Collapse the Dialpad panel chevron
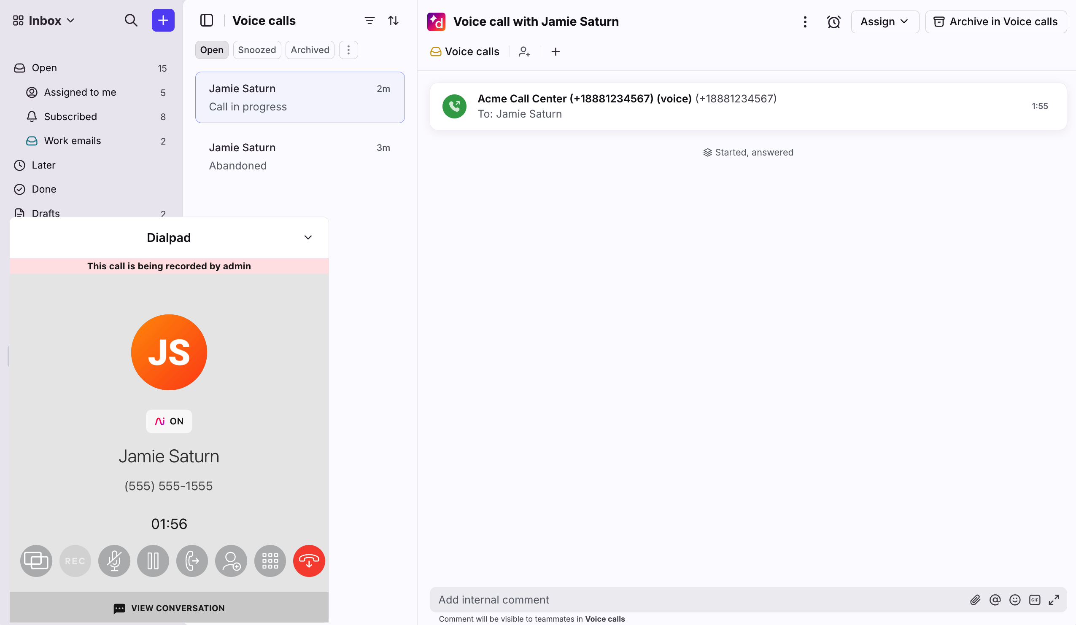 308,238
